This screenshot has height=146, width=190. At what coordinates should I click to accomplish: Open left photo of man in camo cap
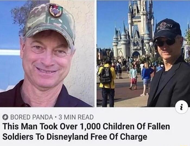[x=47, y=54]
